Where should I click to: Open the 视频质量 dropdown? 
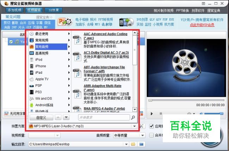tap(57, 135)
